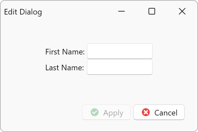This screenshot has height=132, width=198.
Task: Click the "Last Name:" label
Action: 65,68
